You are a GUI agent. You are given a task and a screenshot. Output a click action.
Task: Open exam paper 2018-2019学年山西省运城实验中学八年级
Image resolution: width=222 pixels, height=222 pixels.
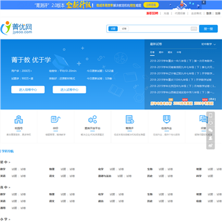click(x=182, y=92)
